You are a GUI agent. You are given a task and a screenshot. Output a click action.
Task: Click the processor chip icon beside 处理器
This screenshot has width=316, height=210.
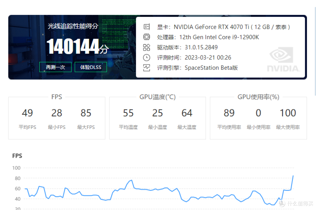147,37
